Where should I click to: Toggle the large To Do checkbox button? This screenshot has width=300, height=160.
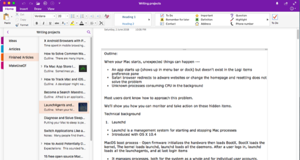click(275, 17)
